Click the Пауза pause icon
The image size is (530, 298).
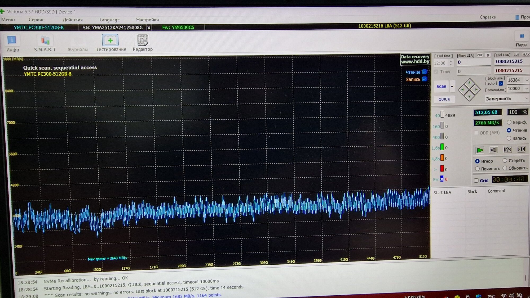pyautogui.click(x=522, y=36)
